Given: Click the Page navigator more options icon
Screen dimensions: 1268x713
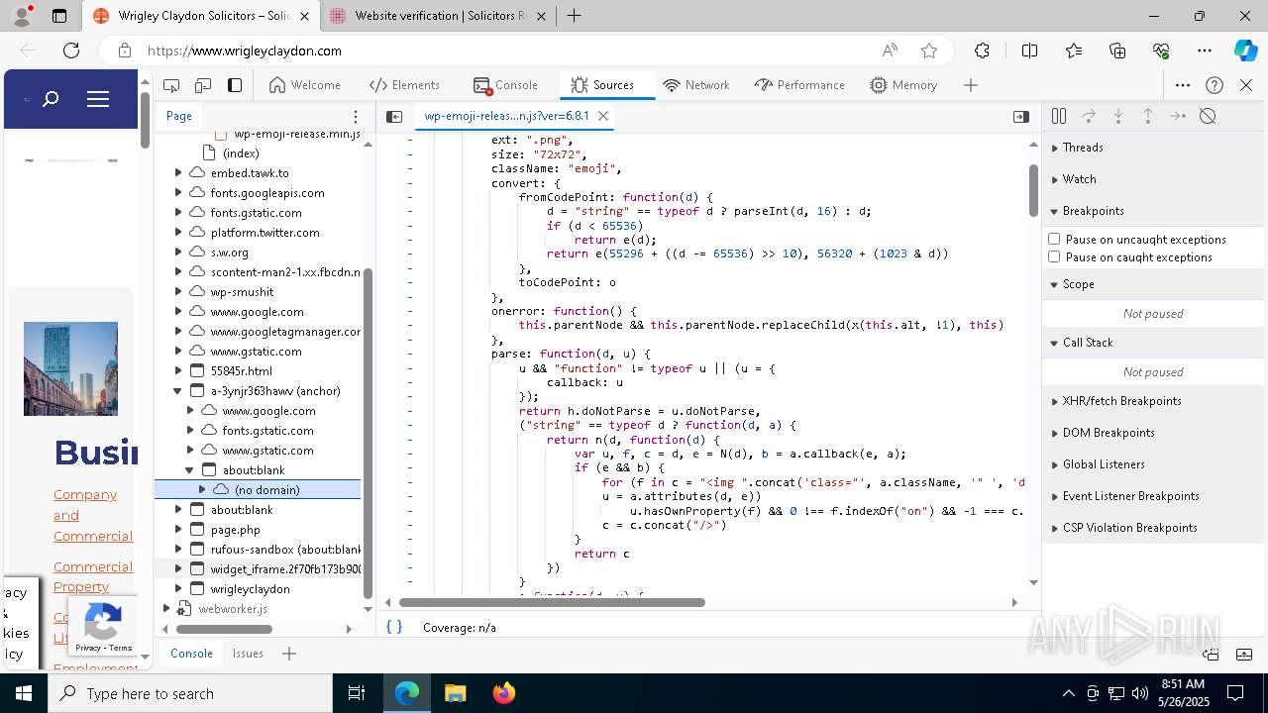Looking at the screenshot, I should pyautogui.click(x=356, y=117).
